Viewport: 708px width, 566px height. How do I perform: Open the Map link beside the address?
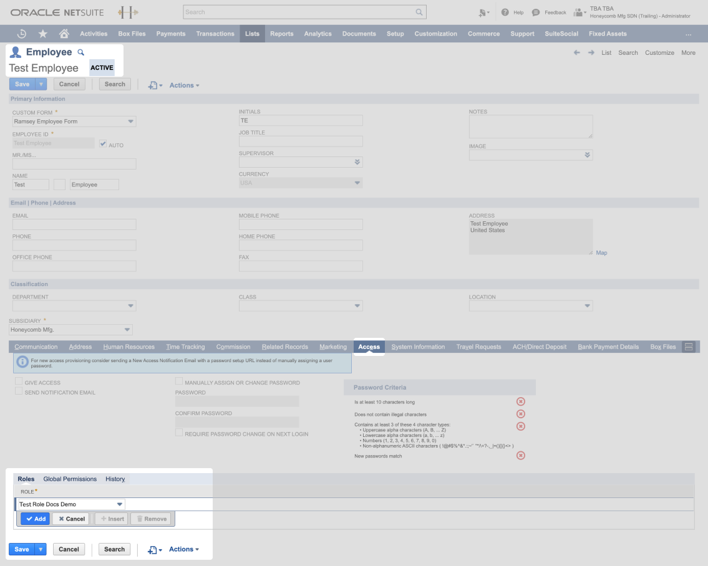pos(601,252)
